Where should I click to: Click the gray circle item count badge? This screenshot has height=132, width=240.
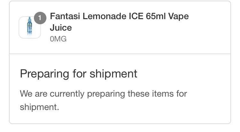tap(40, 18)
